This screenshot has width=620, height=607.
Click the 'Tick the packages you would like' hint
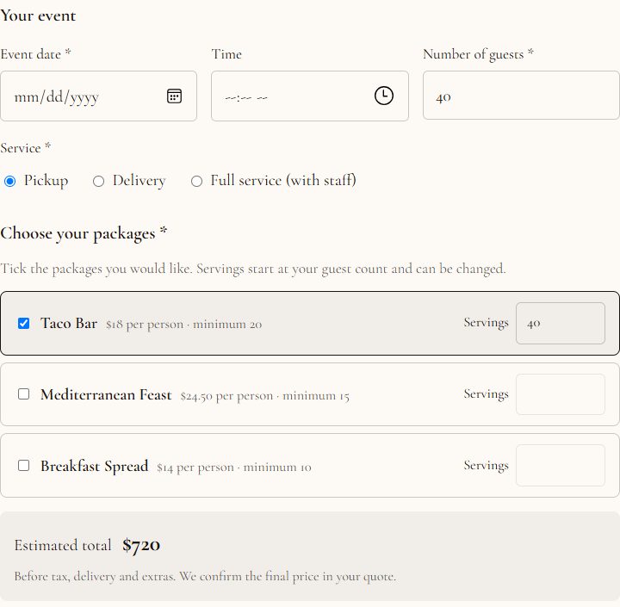pos(253,269)
